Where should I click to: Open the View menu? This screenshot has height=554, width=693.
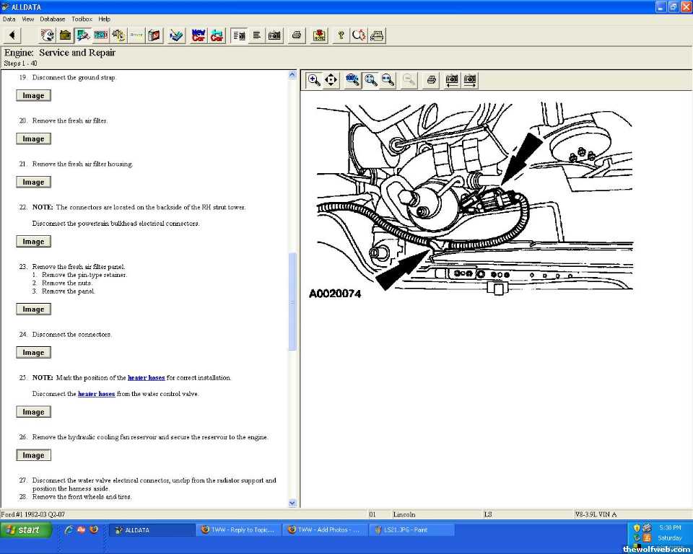[x=28, y=19]
